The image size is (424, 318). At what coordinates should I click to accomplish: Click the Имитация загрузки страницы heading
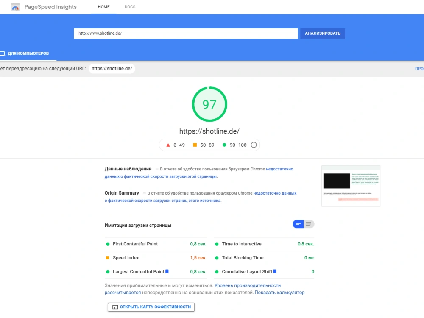pos(138,225)
